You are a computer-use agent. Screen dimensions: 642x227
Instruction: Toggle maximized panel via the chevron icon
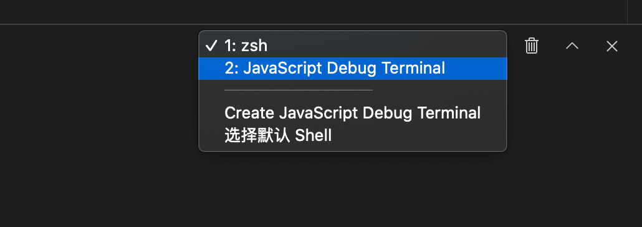coord(572,46)
